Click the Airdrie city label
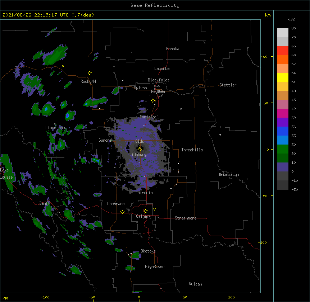This screenshot has width=310, height=302. pyautogui.click(x=145, y=193)
